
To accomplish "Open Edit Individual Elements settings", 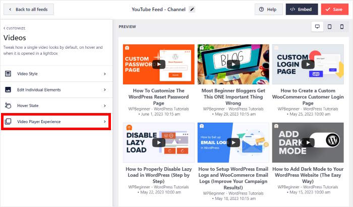I will (x=56, y=90).
